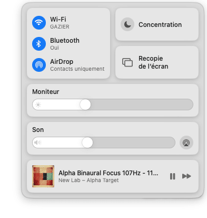Image resolution: width=207 pixels, height=218 pixels.
Task: Click the album artwork thumbnail
Action: tap(43, 176)
